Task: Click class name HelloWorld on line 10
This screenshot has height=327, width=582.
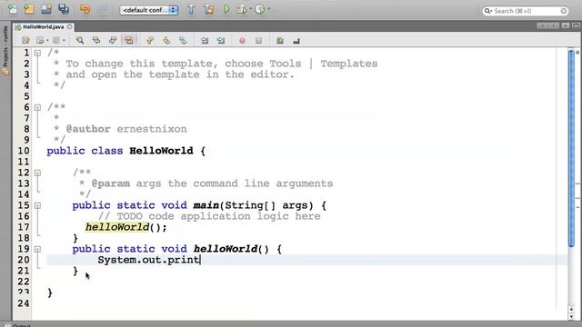Action: [161, 151]
